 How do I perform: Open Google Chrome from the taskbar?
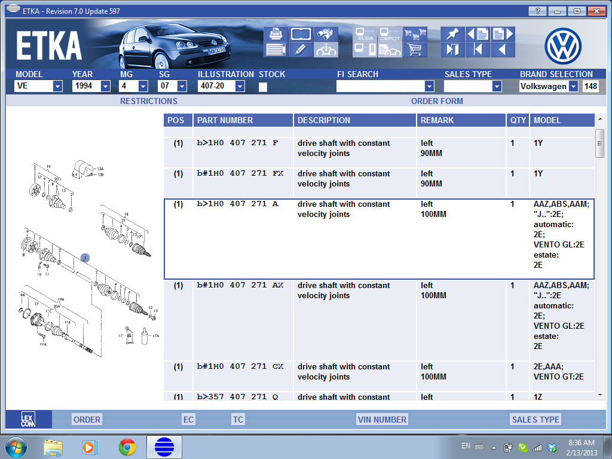point(127,446)
